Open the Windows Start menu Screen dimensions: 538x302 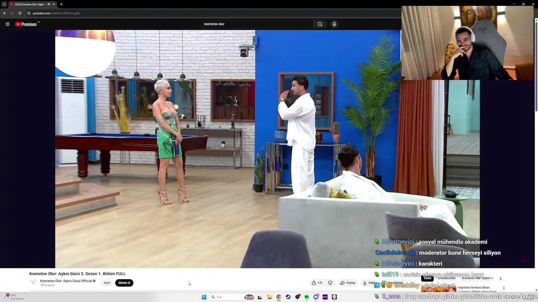coord(204,297)
